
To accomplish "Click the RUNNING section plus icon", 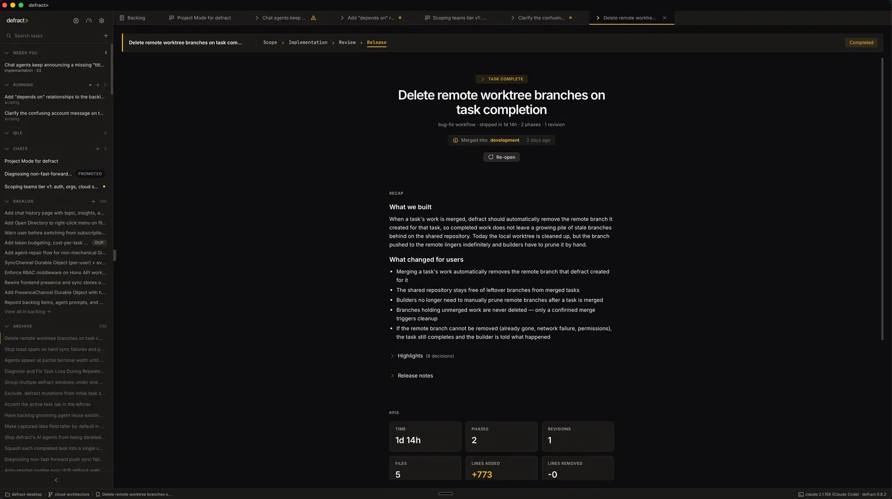I will (98, 85).
